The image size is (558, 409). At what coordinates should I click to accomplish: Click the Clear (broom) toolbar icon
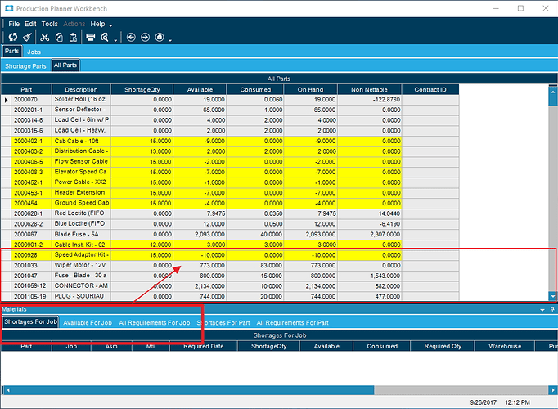27,37
